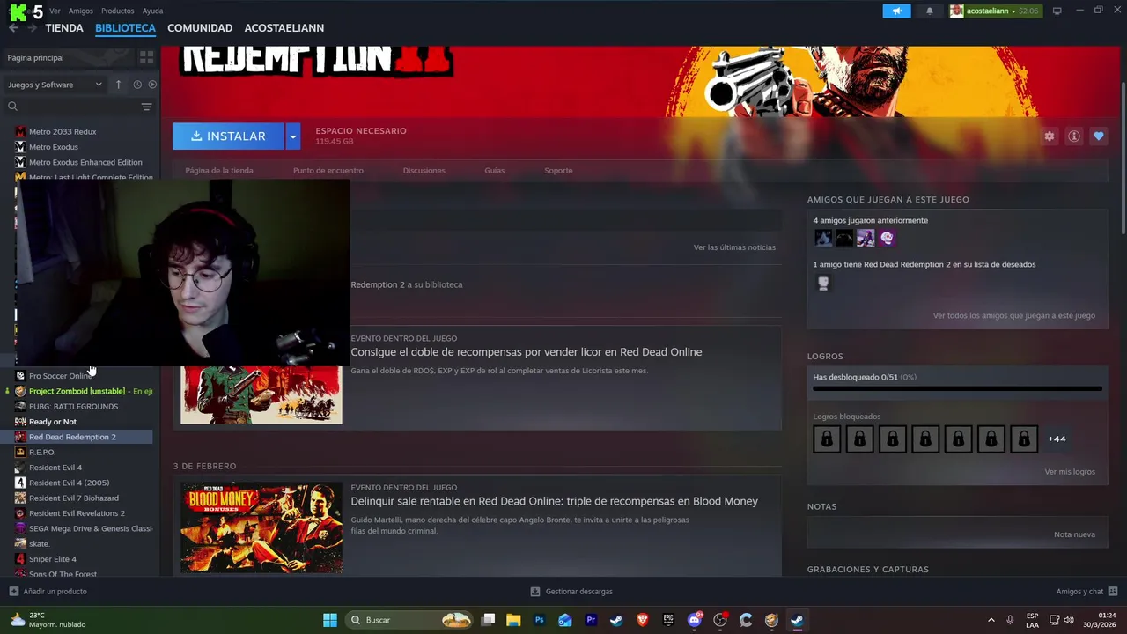Click the +44 locked achievements counter
The height and width of the screenshot is (634, 1127).
(1057, 439)
